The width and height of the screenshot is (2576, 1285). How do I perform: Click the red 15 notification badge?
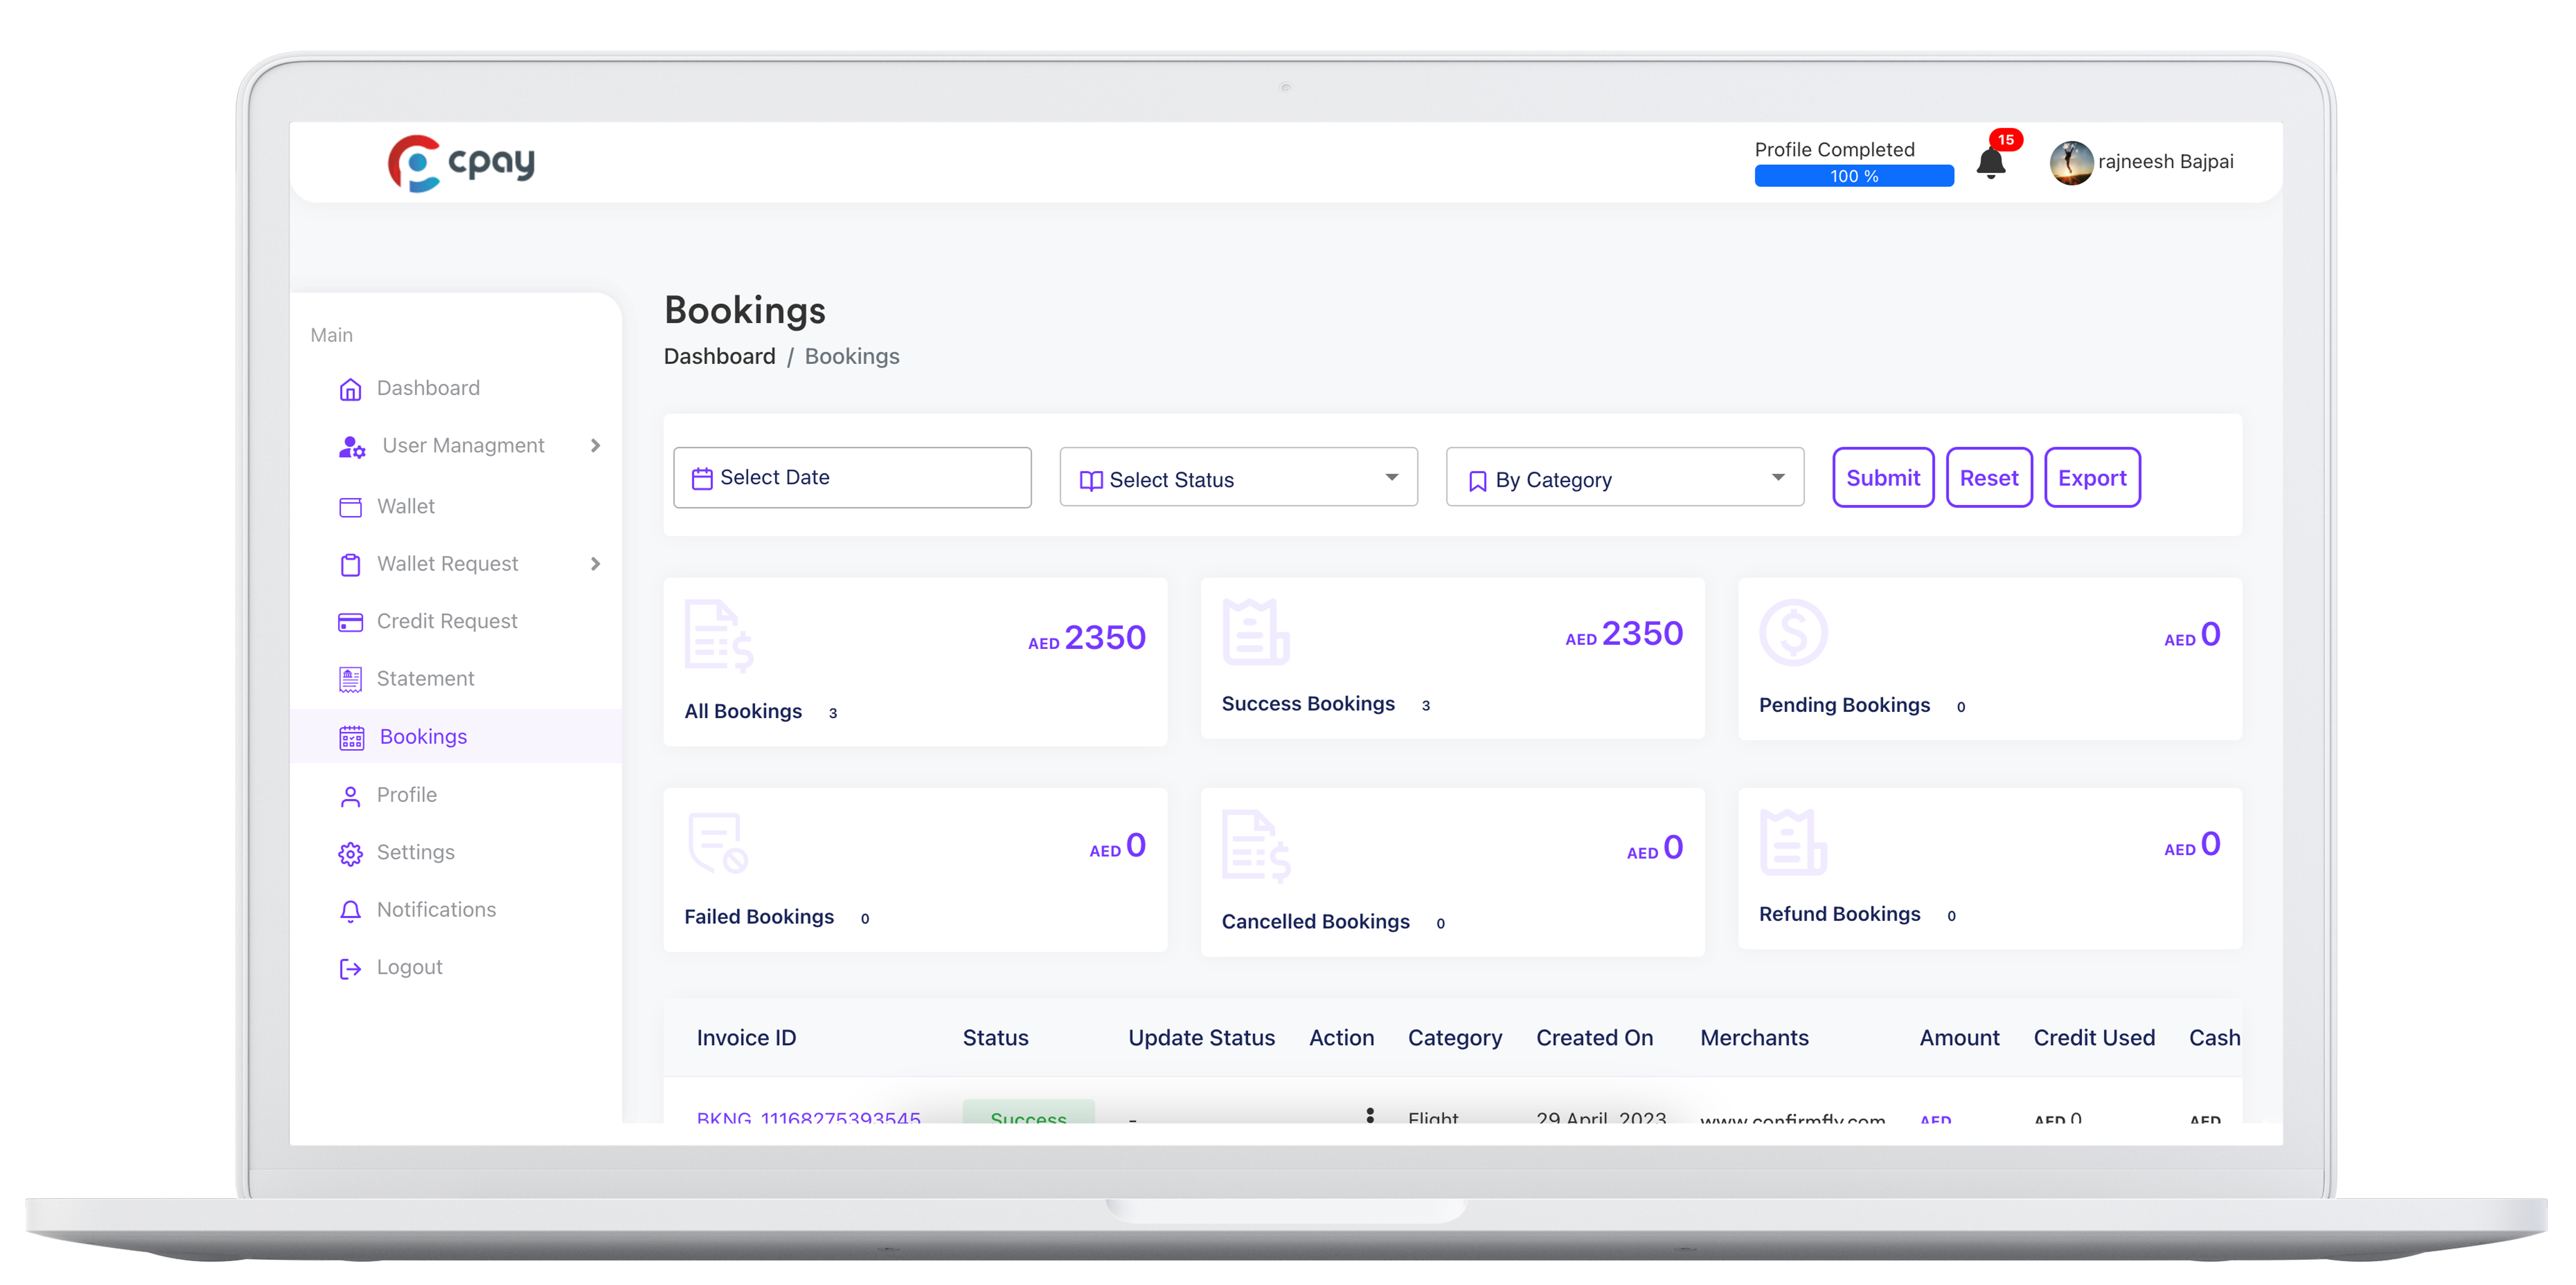coord(2006,140)
